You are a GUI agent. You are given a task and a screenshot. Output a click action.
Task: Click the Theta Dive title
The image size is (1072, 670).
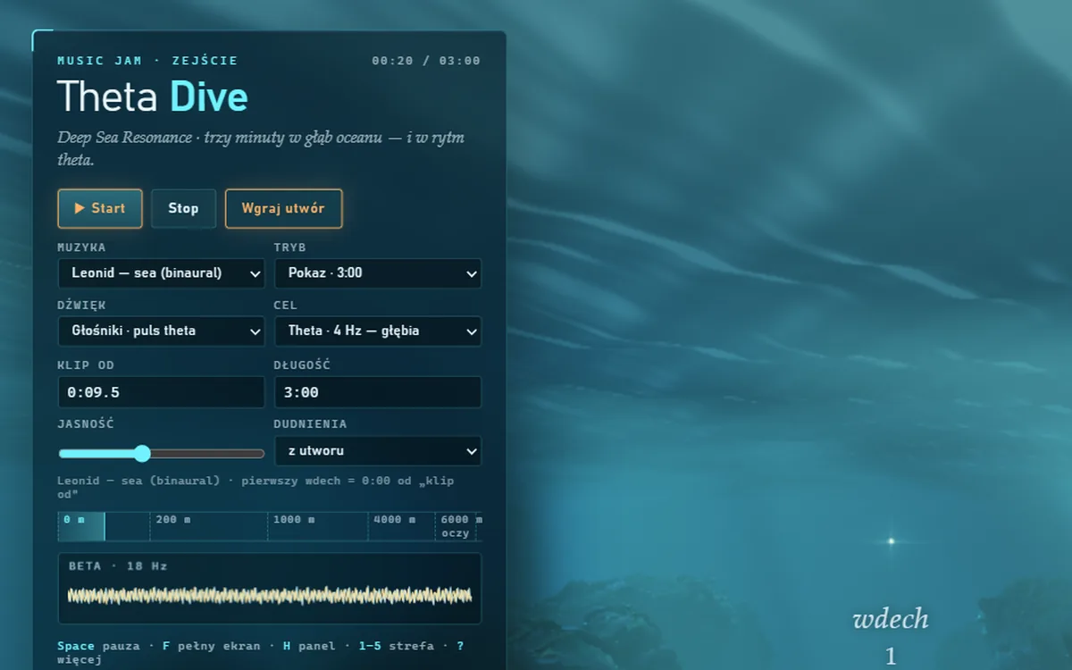[153, 96]
